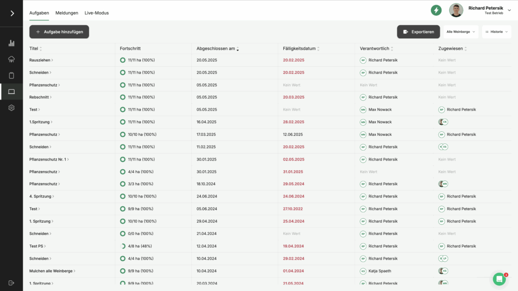The width and height of the screenshot is (518, 291).
Task: Open the clipboard icon in sidebar
Action: coord(12,76)
